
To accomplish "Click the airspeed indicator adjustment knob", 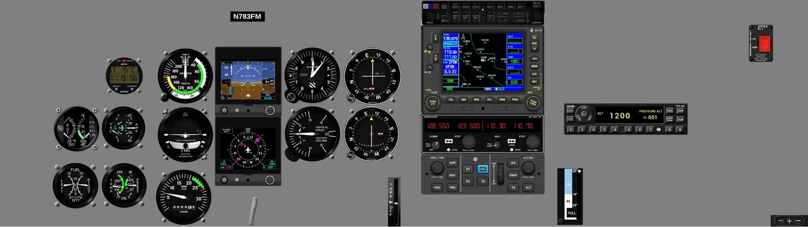I will coord(164,97).
